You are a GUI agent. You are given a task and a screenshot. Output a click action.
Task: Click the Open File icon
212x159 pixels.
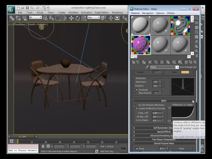(23, 8)
